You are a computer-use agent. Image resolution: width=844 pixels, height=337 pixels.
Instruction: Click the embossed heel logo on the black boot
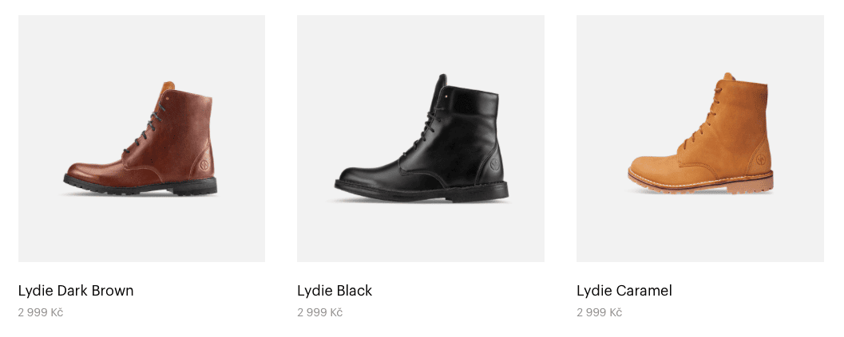[x=495, y=164]
